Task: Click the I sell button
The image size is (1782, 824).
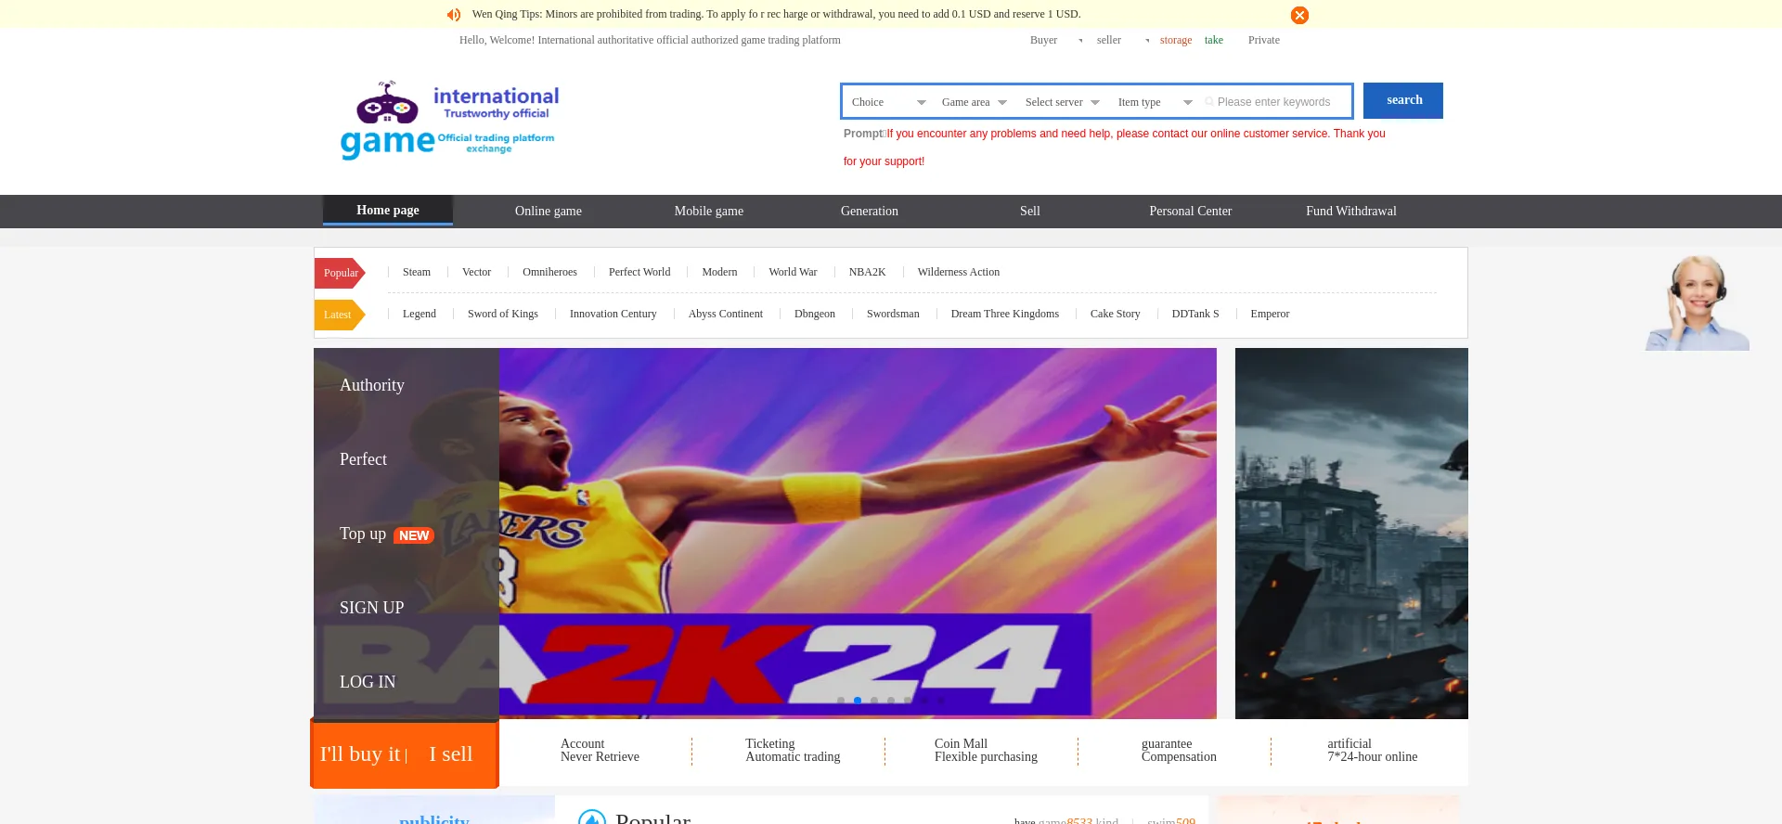Action: [451, 753]
